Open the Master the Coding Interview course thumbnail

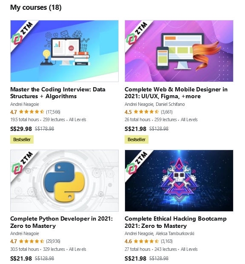pos(64,51)
